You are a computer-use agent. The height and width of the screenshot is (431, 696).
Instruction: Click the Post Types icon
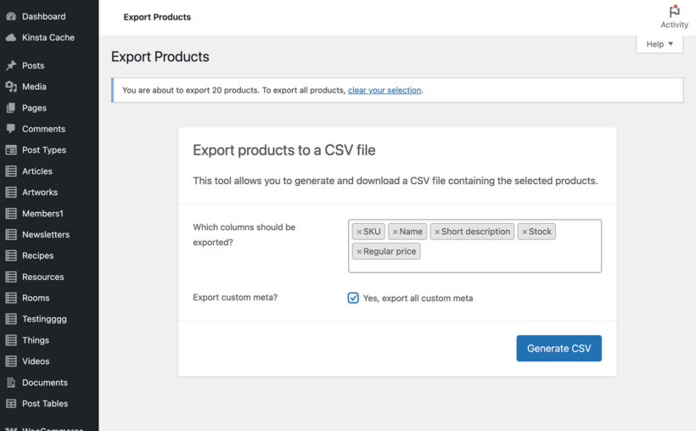click(11, 150)
